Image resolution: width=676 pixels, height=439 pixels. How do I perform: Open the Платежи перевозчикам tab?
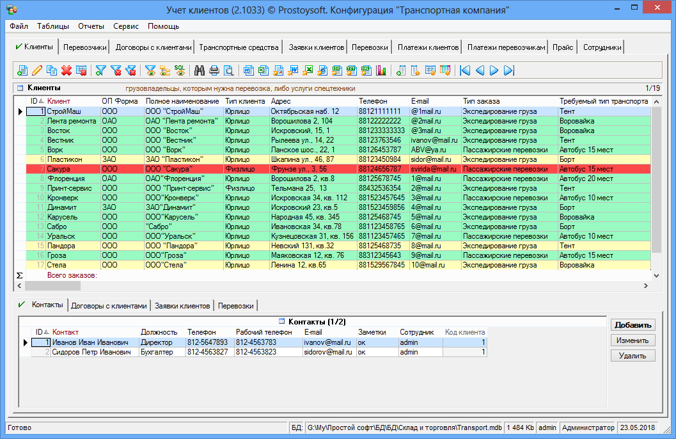click(x=507, y=47)
